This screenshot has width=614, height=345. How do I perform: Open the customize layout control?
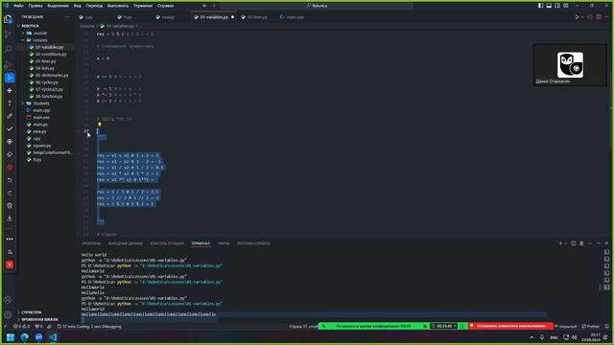click(x=566, y=6)
